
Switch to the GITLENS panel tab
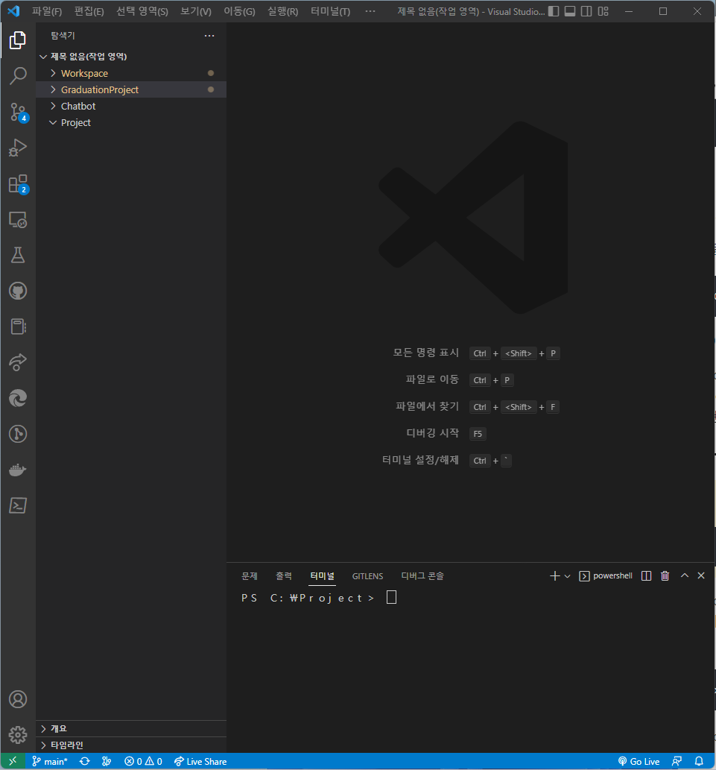click(367, 576)
